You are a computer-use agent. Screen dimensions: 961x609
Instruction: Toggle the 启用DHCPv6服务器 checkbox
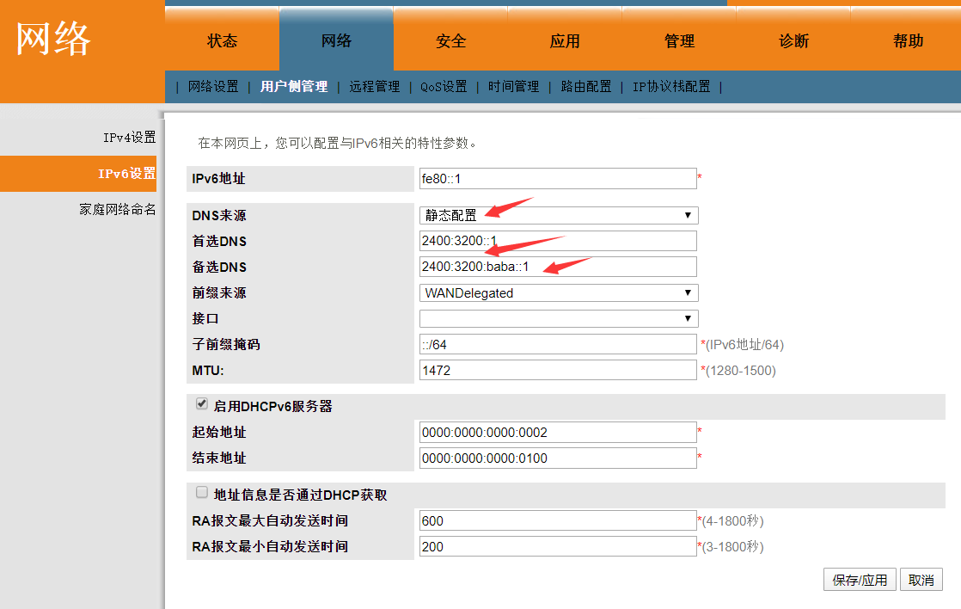[x=202, y=403]
